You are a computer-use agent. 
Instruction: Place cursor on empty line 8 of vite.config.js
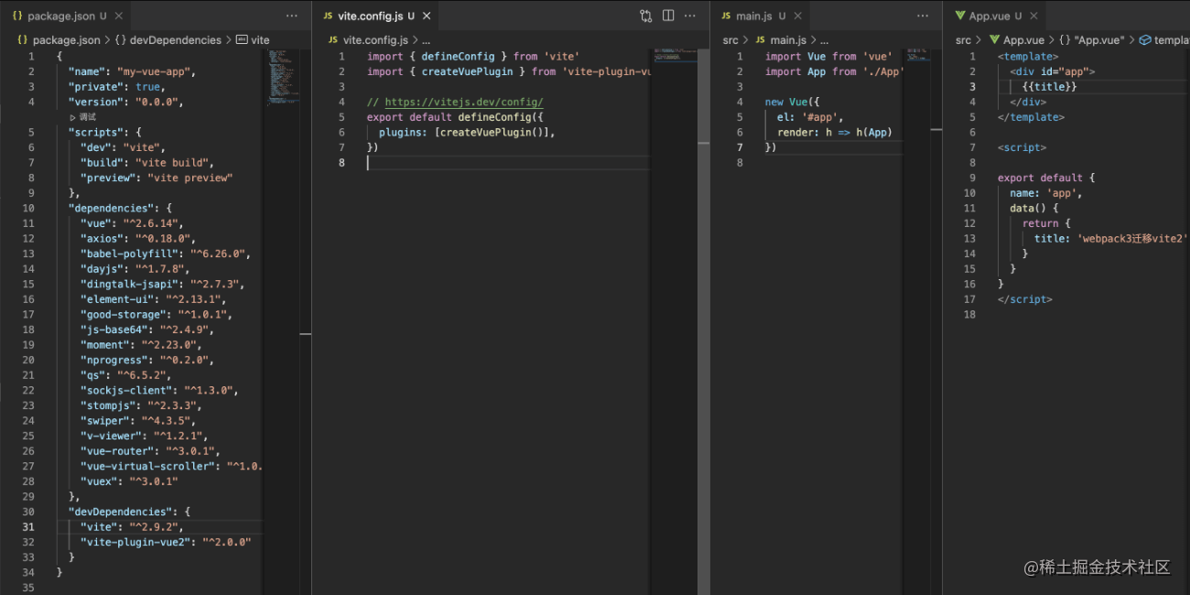pos(508,162)
